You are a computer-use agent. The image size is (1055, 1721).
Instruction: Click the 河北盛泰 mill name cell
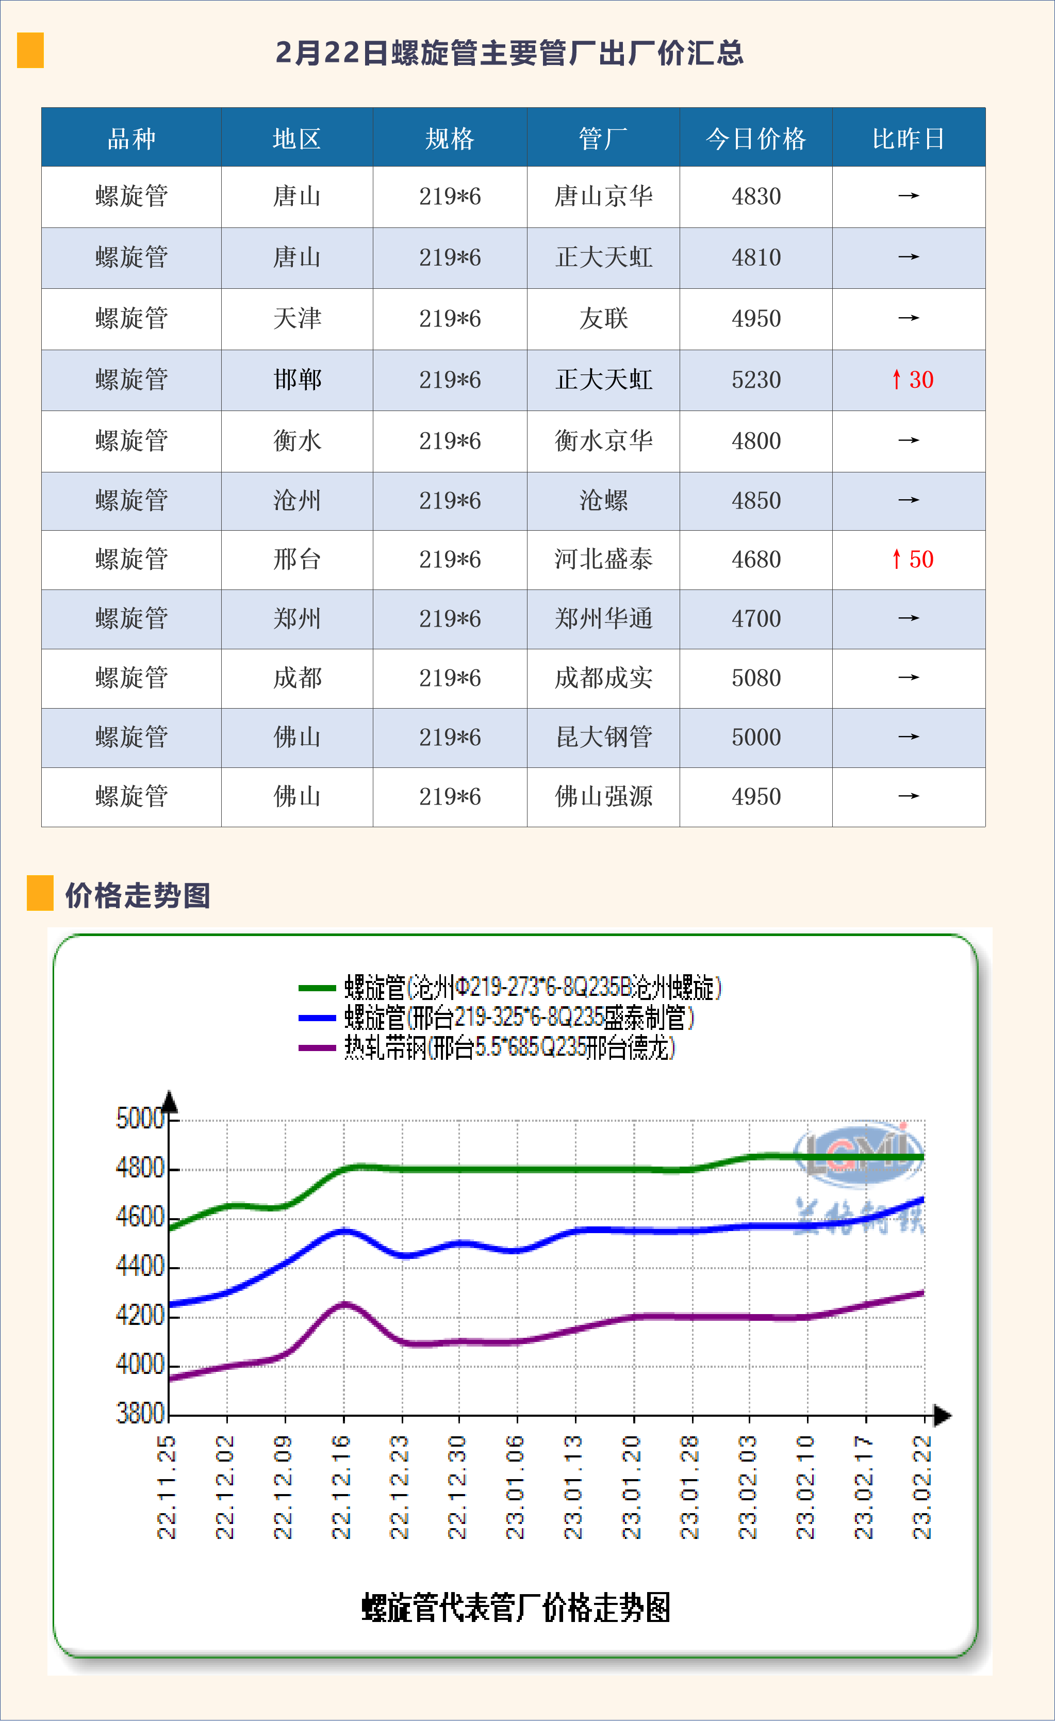[603, 560]
